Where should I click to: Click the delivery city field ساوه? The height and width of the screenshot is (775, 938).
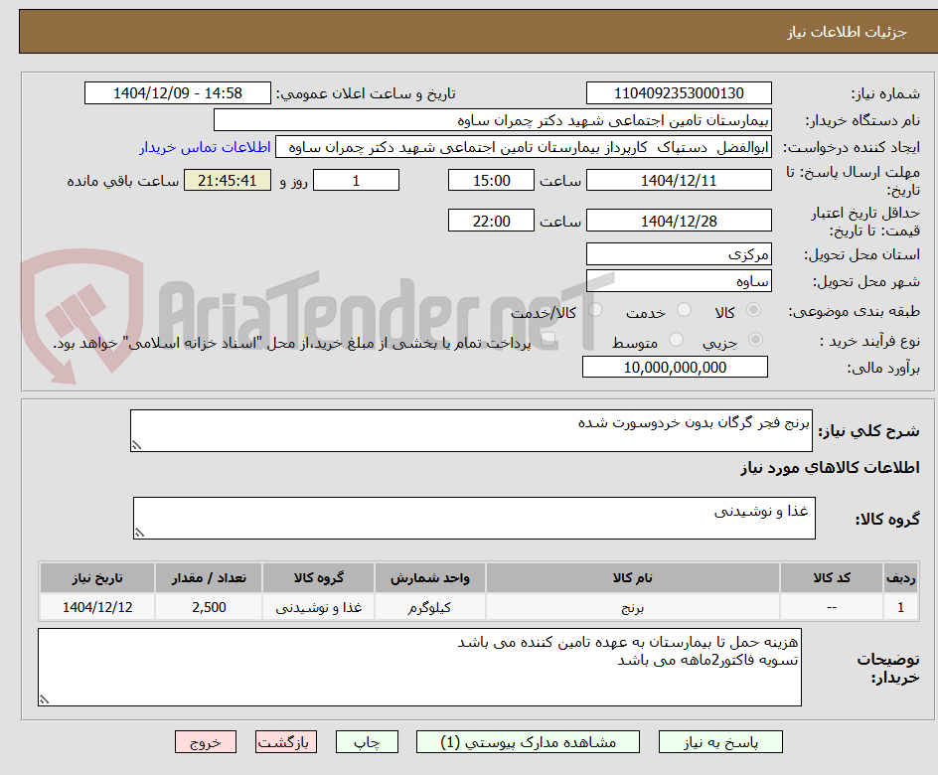pyautogui.click(x=679, y=281)
